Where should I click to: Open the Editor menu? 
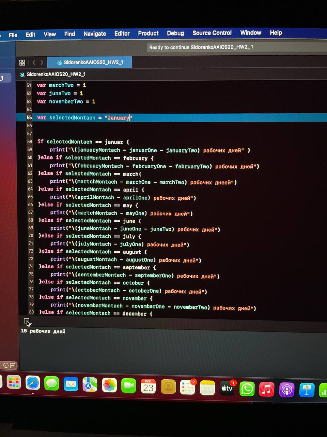tap(122, 33)
